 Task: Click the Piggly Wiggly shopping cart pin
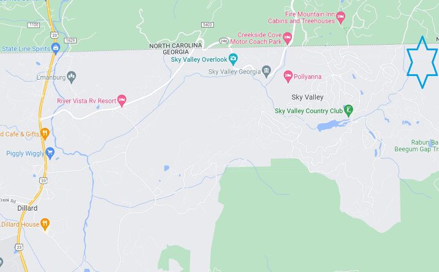coord(50,153)
